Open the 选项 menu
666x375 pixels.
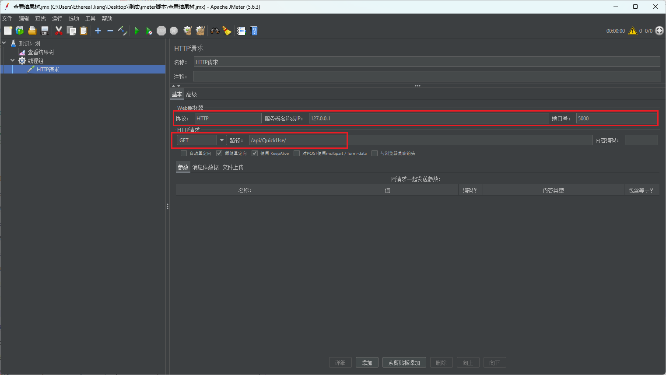click(74, 18)
